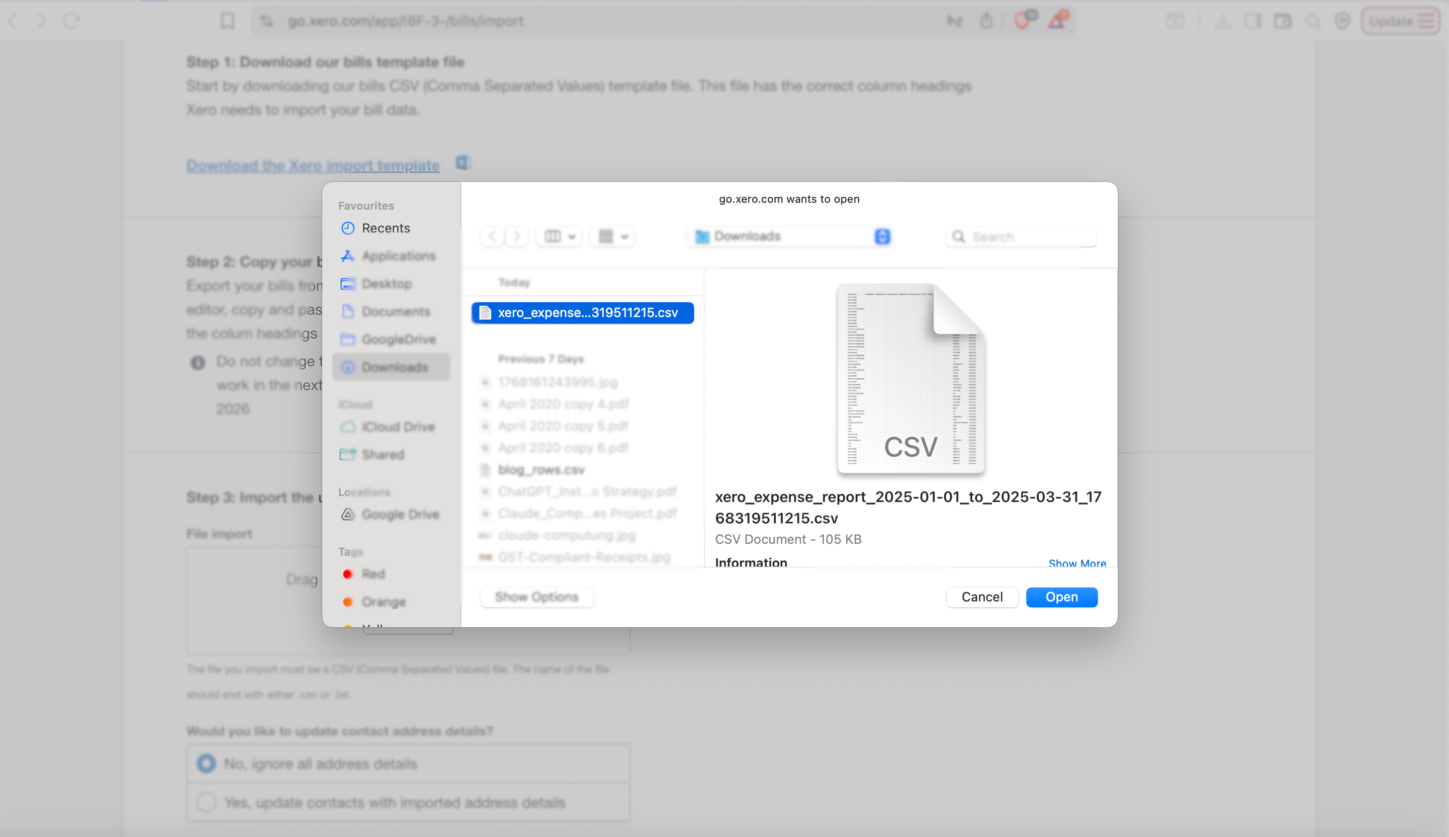Open the column view mode dropdown
The height and width of the screenshot is (837, 1449).
point(559,236)
